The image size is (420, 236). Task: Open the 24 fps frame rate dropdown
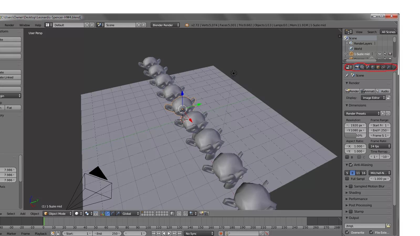380,146
